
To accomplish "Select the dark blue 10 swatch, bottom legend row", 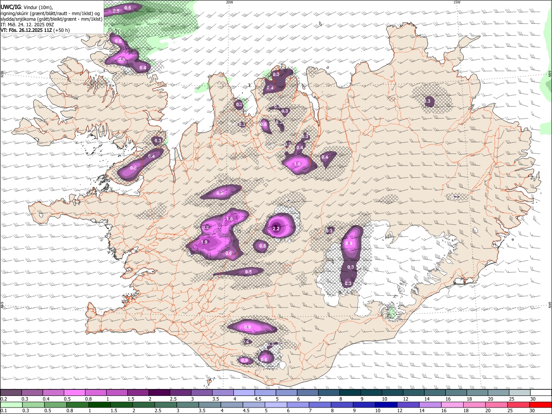I will point(386,405).
